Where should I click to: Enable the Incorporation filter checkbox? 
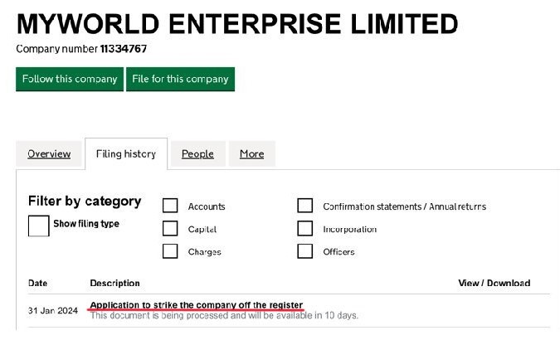(305, 229)
